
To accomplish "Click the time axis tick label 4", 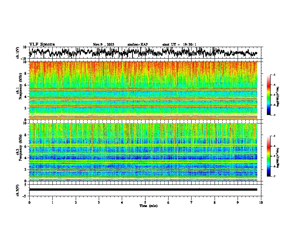I will (x=122, y=203).
